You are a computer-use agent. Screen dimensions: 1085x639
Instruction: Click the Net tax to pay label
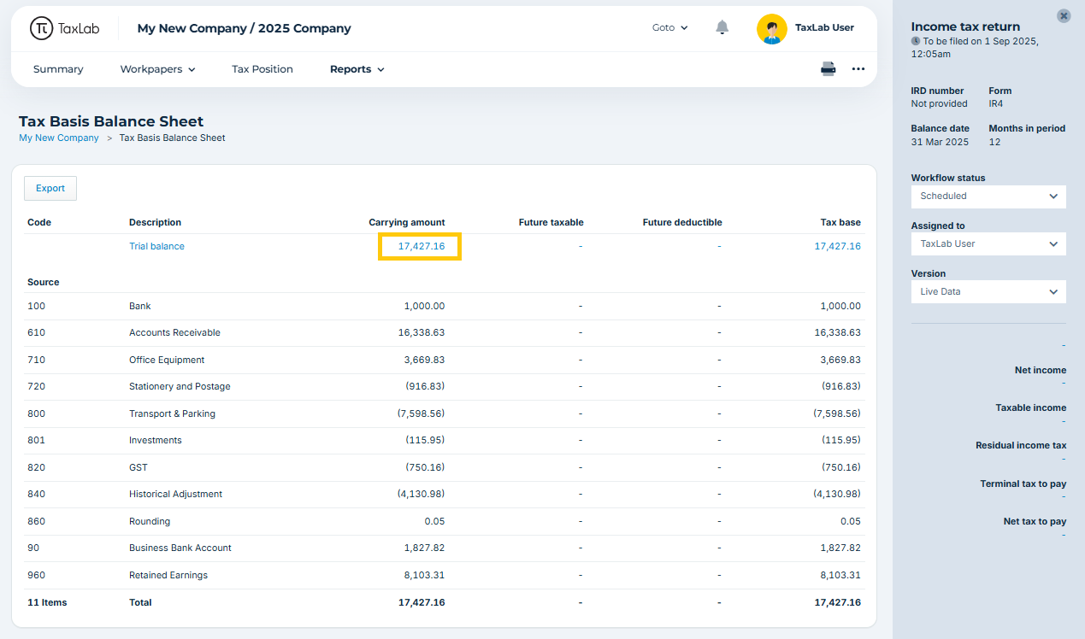pyautogui.click(x=1035, y=521)
